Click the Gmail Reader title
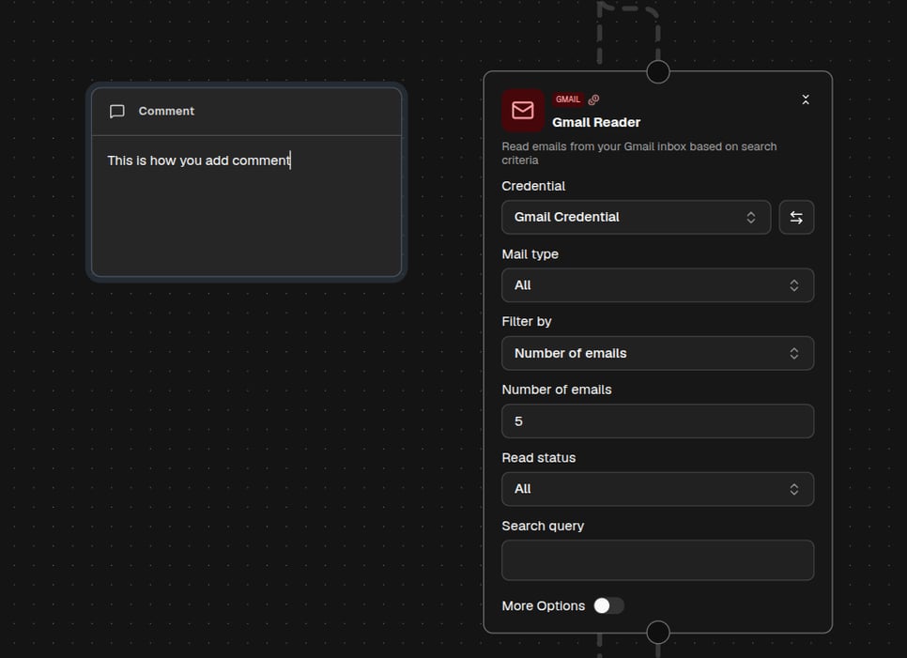907x658 pixels. 596,122
